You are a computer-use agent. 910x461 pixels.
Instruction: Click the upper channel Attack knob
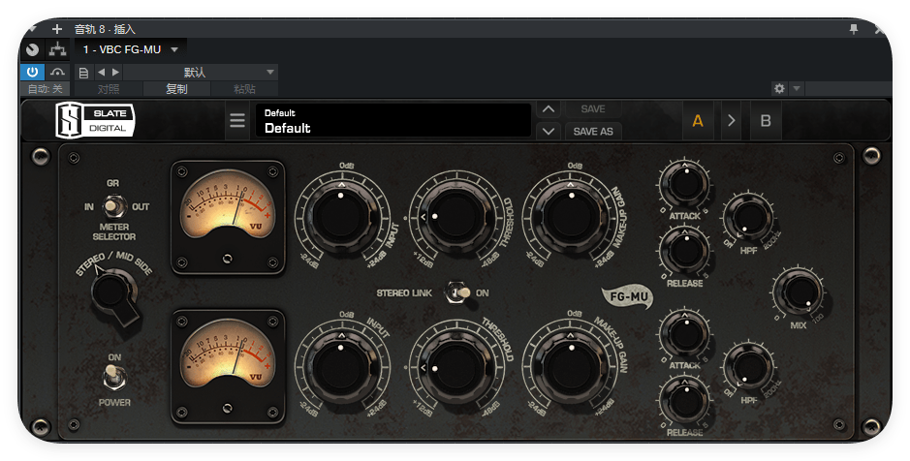point(684,183)
